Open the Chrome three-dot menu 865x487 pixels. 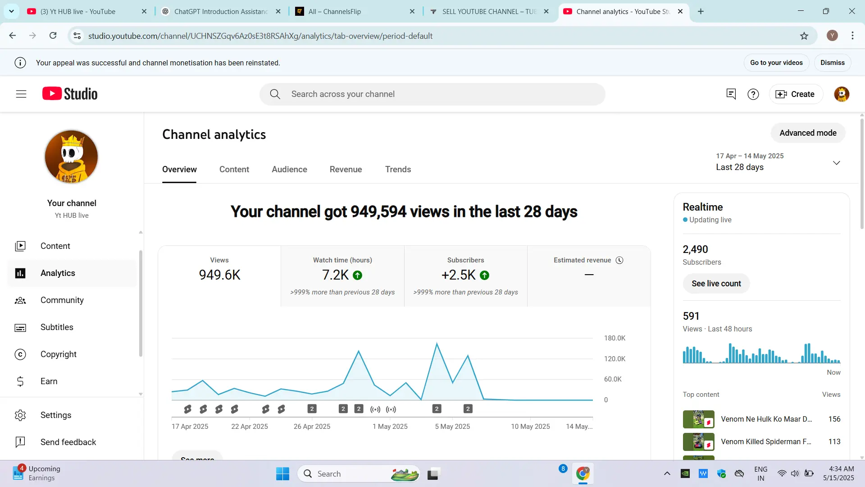(x=852, y=36)
